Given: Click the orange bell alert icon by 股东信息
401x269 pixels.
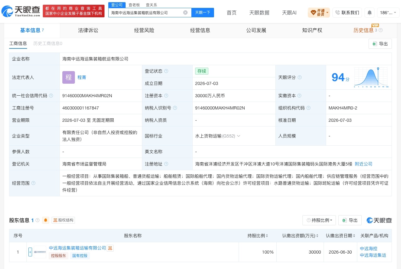Looking at the screenshot, I should pos(46,220).
